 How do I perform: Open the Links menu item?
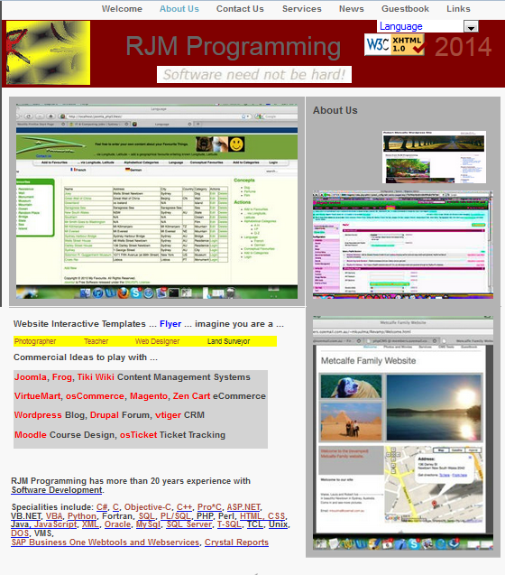(x=458, y=9)
